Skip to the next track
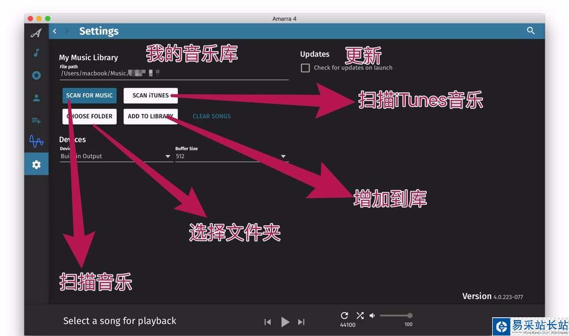The height and width of the screenshot is (336, 569). point(301,322)
